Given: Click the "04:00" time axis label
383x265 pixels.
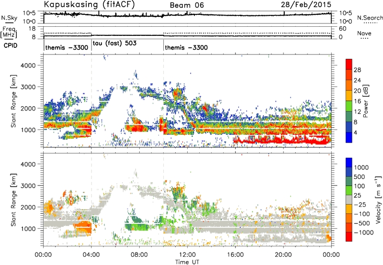Looking at the screenshot, I should pos(91,255).
